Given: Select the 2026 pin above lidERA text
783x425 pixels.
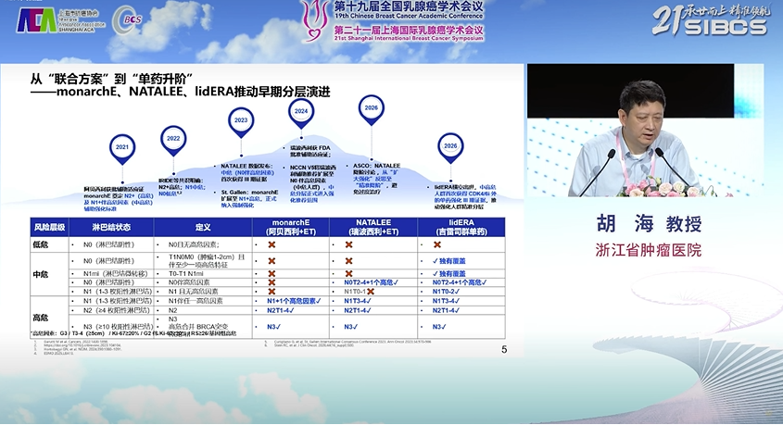Looking at the screenshot, I should point(450,147).
